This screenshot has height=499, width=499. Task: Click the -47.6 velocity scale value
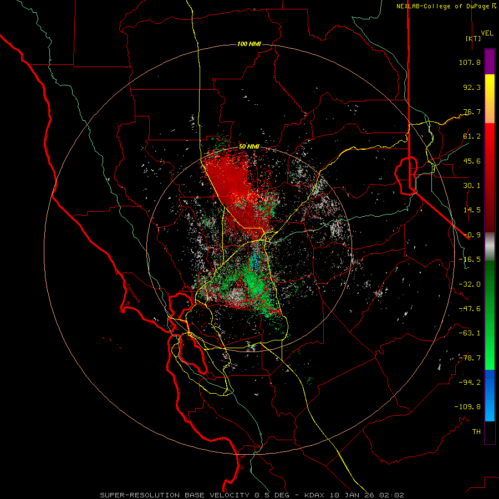(470, 309)
